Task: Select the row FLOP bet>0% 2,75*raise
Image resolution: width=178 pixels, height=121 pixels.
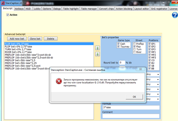Action: (x=49, y=47)
